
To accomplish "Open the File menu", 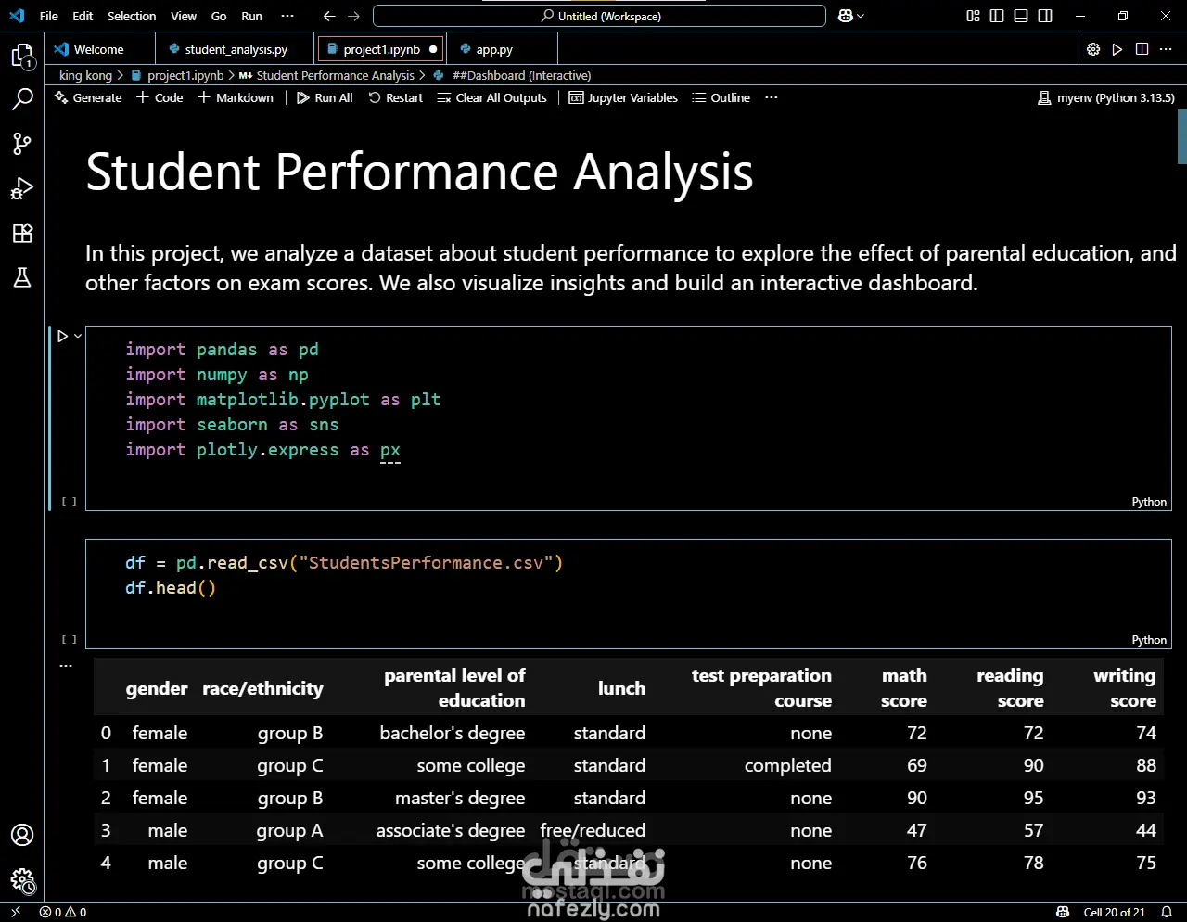I will tap(49, 16).
